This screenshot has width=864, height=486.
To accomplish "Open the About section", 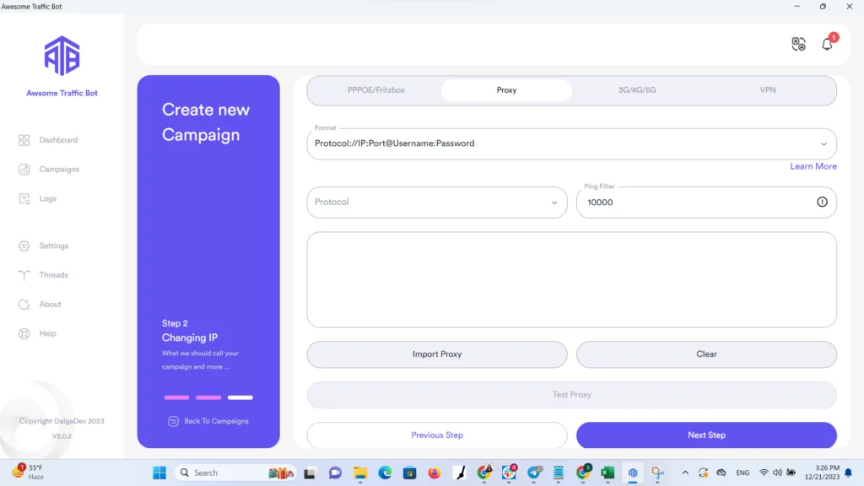I will [44, 304].
